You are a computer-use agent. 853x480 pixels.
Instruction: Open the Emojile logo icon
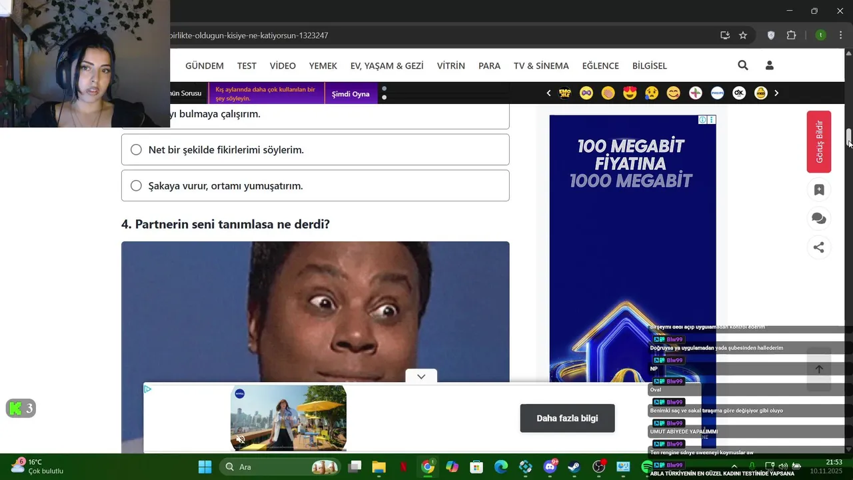pos(564,93)
